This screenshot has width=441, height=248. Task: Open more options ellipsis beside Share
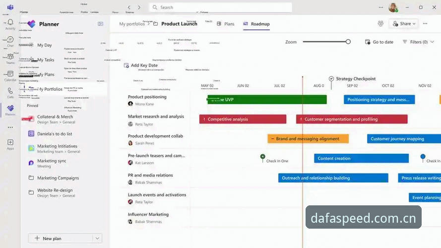point(425,24)
